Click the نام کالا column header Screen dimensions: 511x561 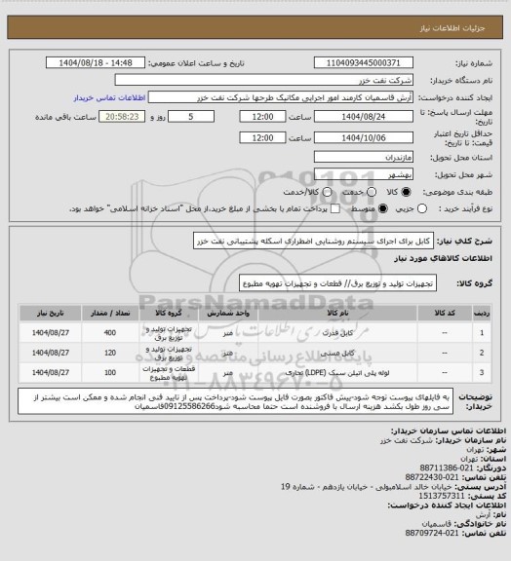pos(337,313)
